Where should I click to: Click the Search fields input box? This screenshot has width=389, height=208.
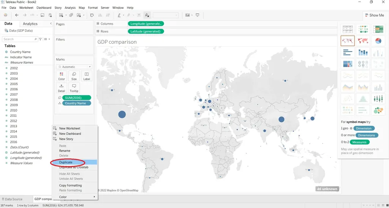coord(19,39)
